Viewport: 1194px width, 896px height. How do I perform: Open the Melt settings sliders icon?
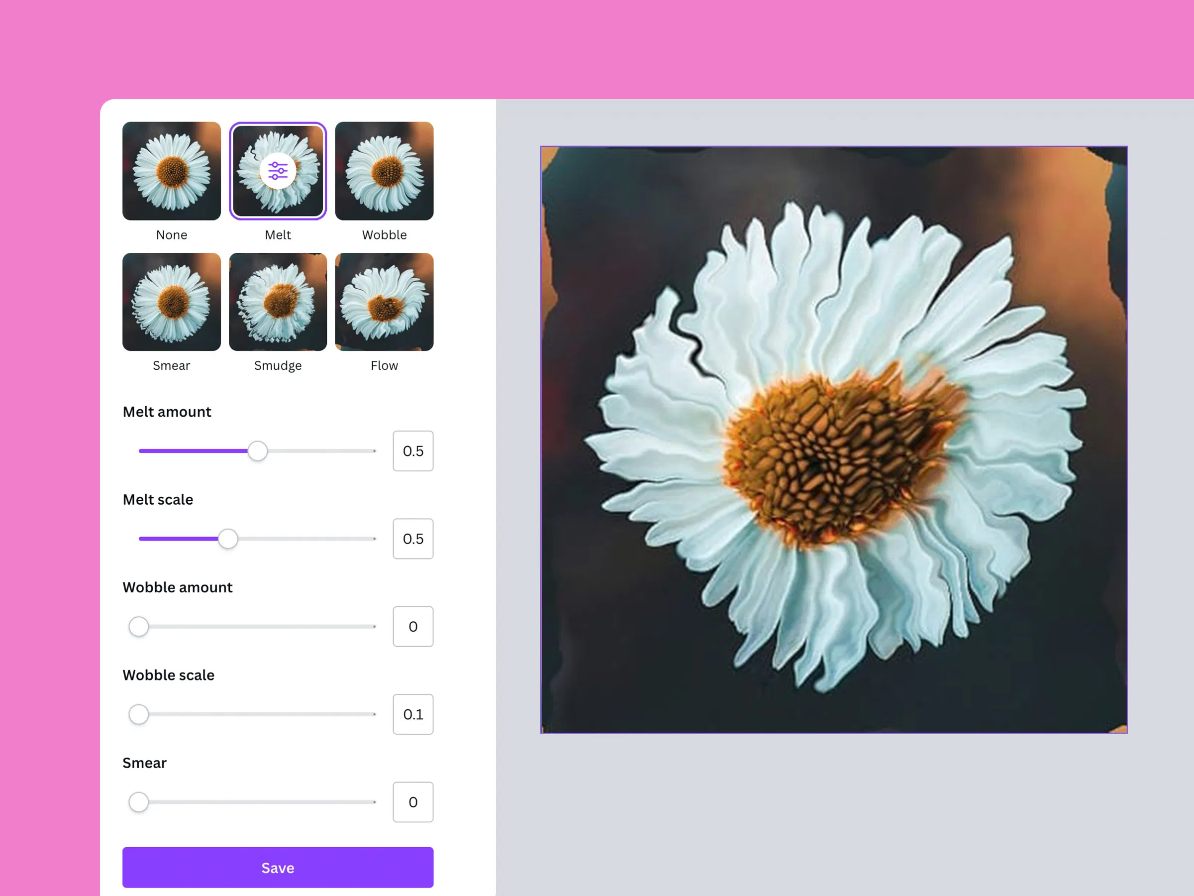point(278,171)
